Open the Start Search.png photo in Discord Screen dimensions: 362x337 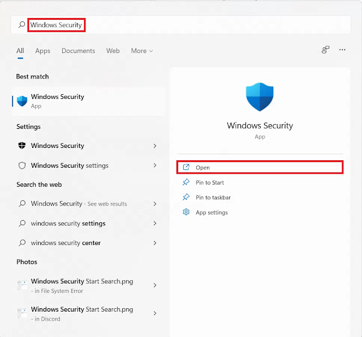pos(88,314)
